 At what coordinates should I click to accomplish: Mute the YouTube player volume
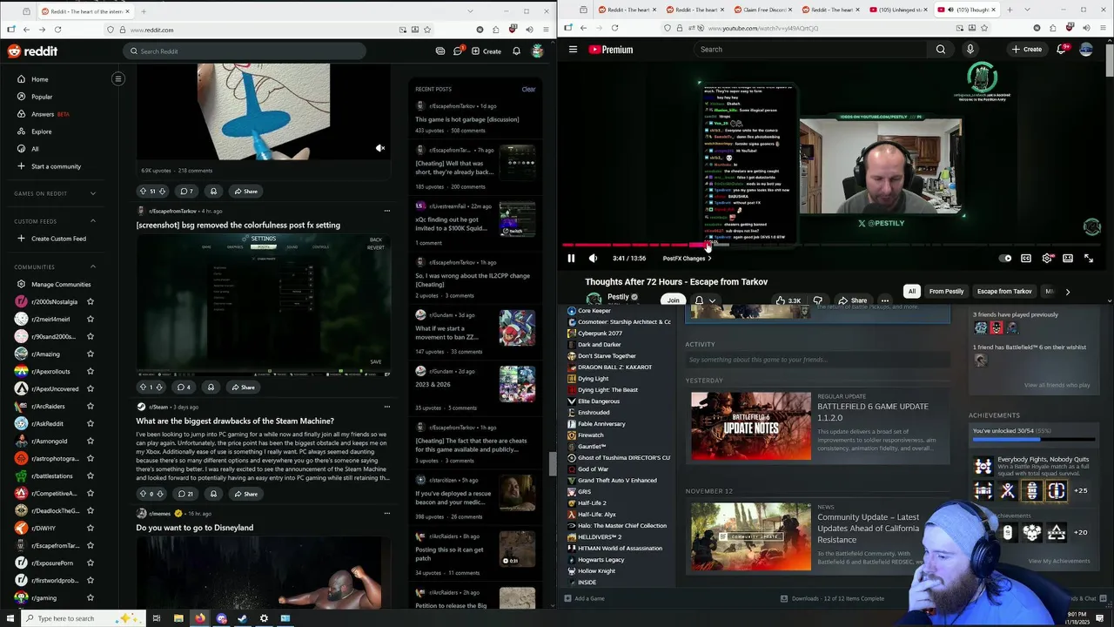[x=593, y=259]
